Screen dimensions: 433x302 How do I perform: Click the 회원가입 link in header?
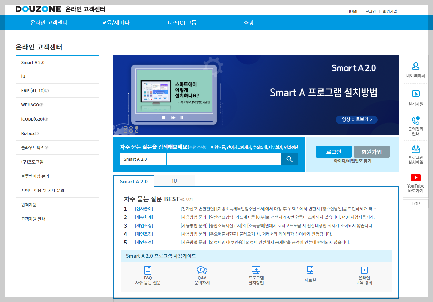[x=390, y=11]
